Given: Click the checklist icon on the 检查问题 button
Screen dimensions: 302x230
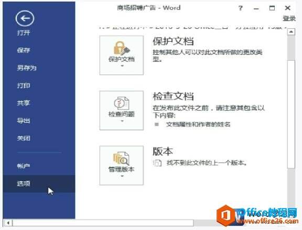Looking at the screenshot, I should tap(122, 103).
